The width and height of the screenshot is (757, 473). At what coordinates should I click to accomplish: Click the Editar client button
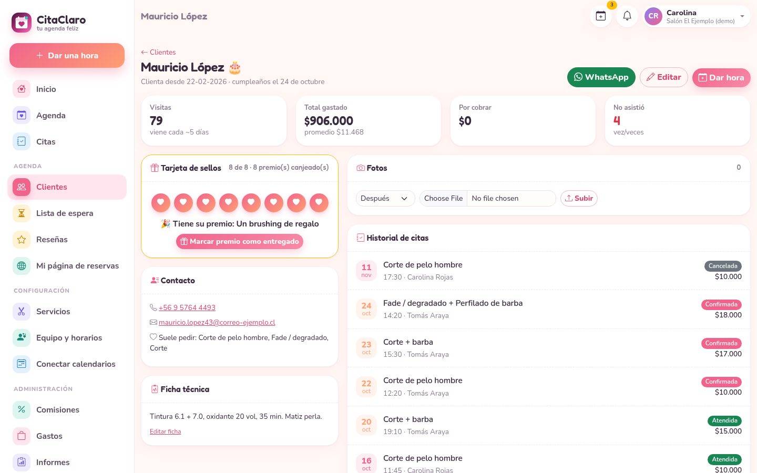[x=663, y=77]
